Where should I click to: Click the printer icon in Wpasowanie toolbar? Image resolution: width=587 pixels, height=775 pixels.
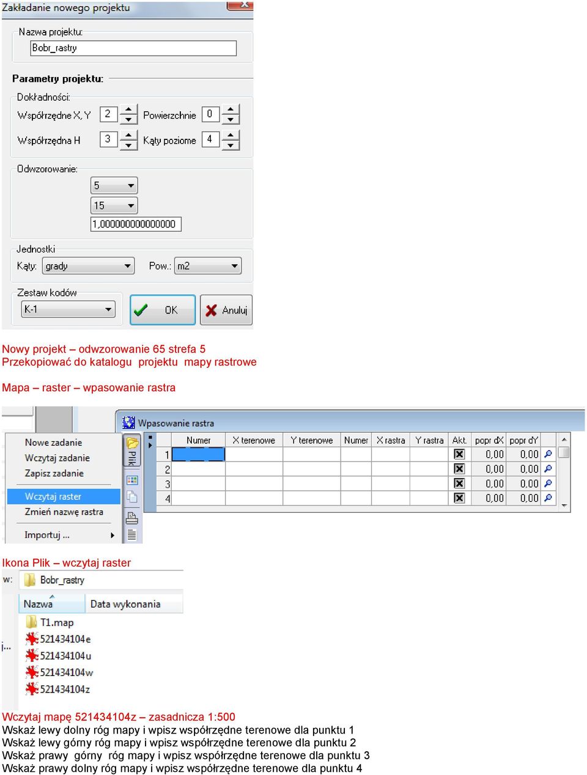click(132, 519)
